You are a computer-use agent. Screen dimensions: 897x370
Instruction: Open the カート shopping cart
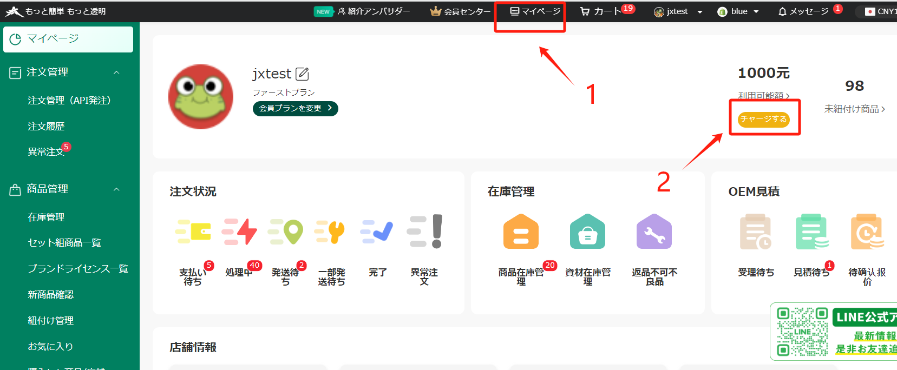point(600,11)
